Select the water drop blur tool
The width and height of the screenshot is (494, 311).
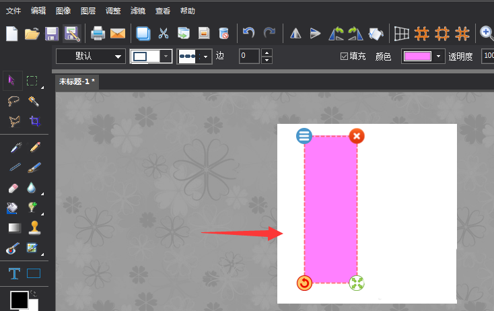tap(31, 188)
